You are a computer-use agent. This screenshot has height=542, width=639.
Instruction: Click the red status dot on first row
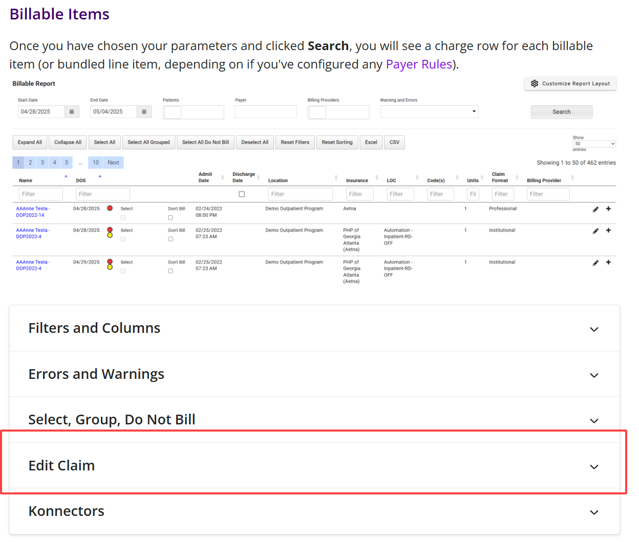click(x=110, y=208)
